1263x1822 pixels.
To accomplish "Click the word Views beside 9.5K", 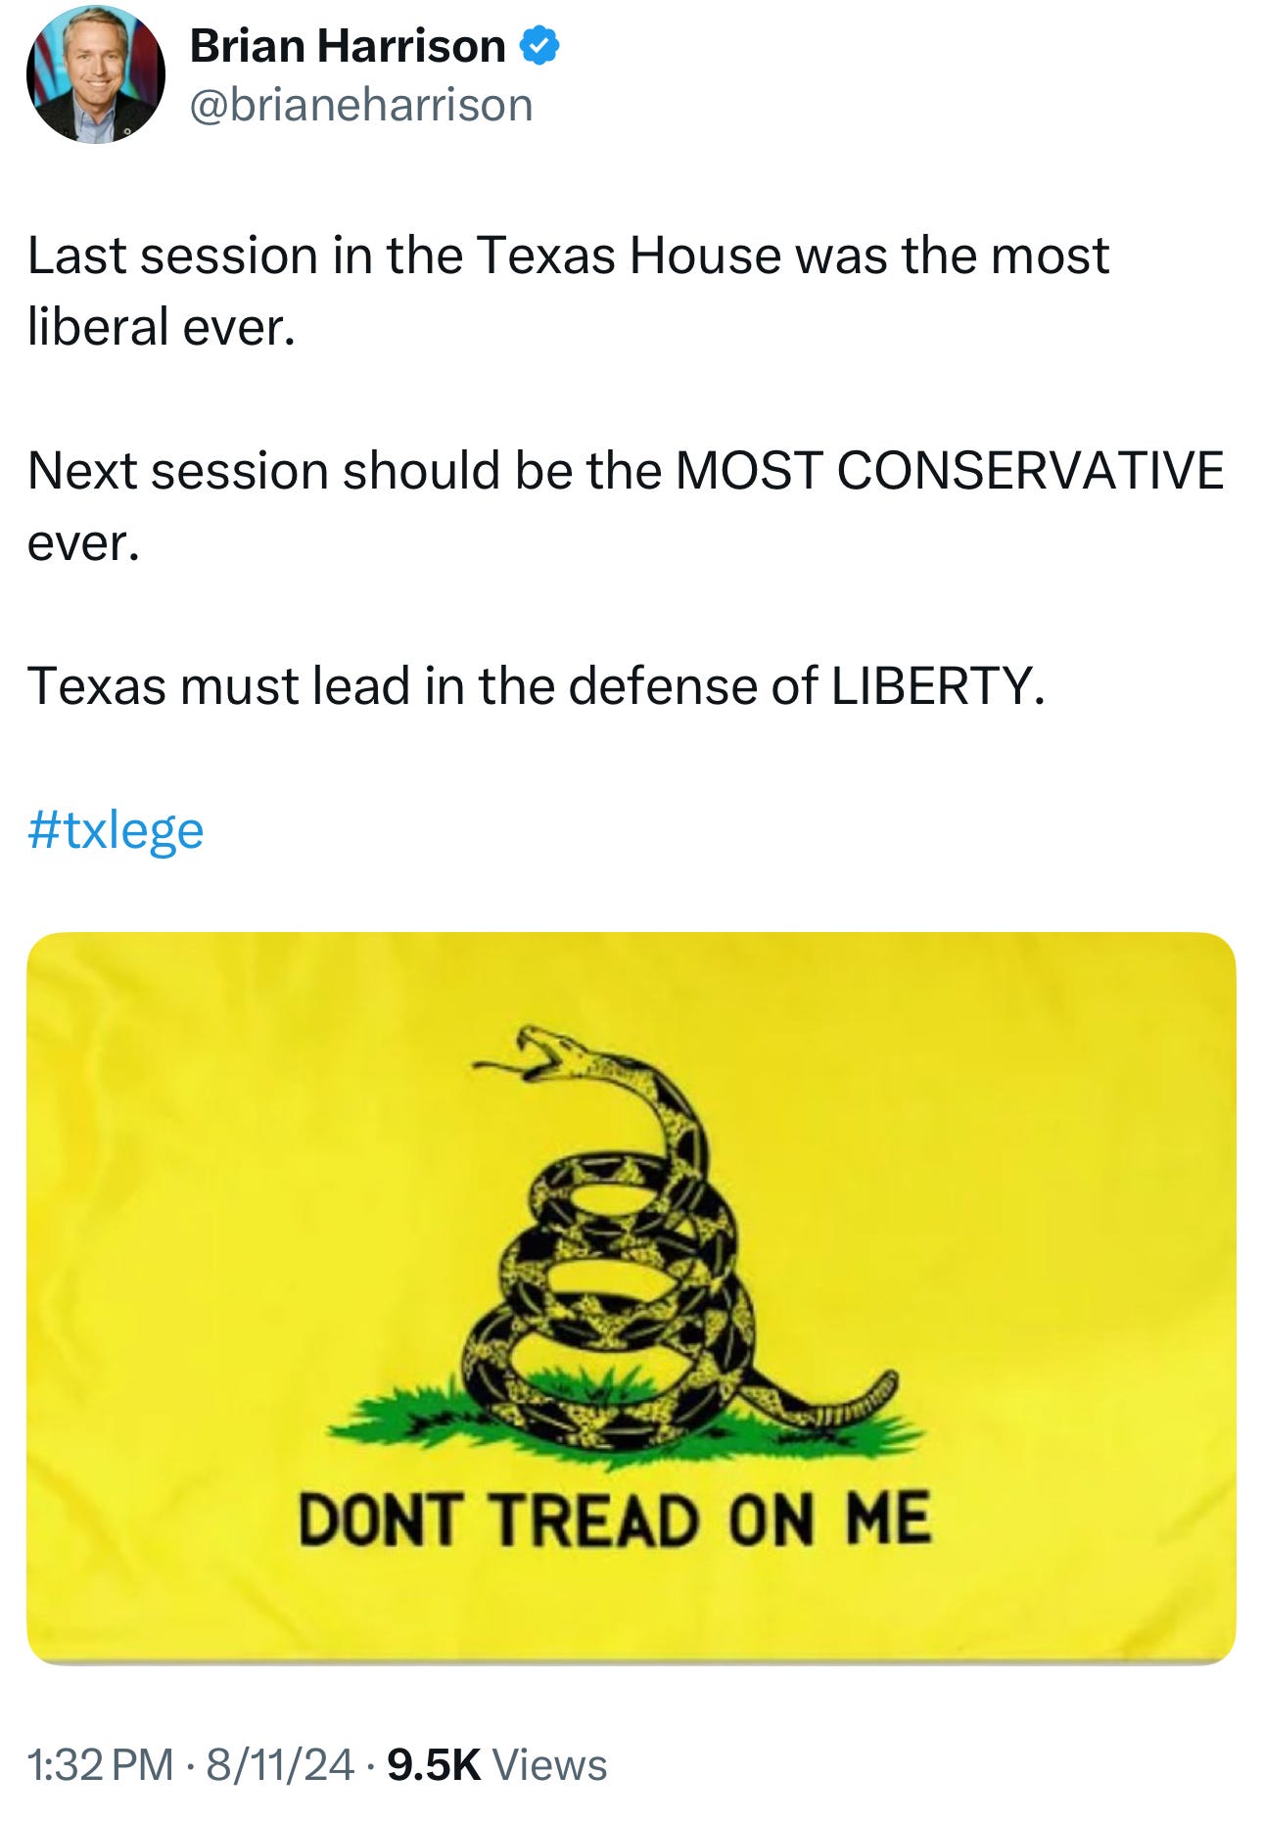I will (x=549, y=1765).
